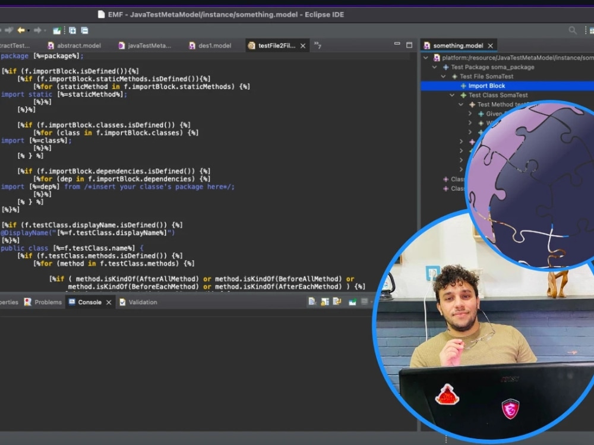Image resolution: width=594 pixels, height=445 pixels.
Task: Open the Console selection dropdown arrow
Action: pyautogui.click(x=372, y=302)
